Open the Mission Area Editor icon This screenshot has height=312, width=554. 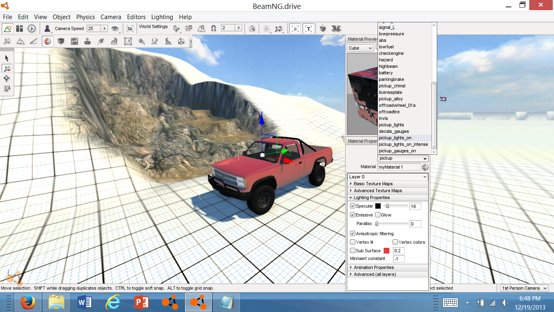click(x=128, y=41)
